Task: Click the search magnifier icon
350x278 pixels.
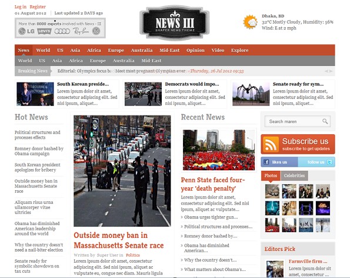Action: (x=325, y=121)
